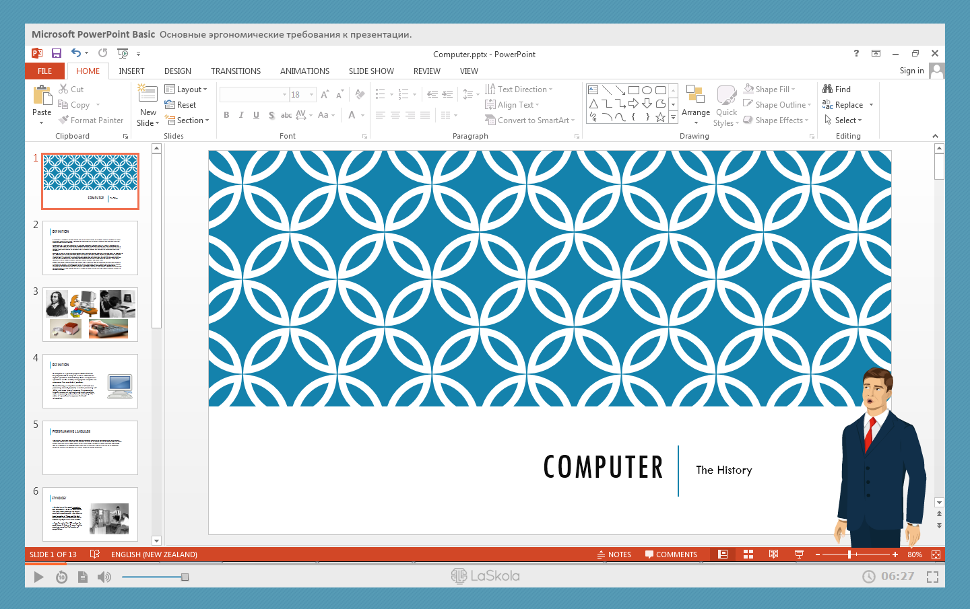Screen dimensions: 970x609
Task: Click the Sign in link
Action: [911, 71]
